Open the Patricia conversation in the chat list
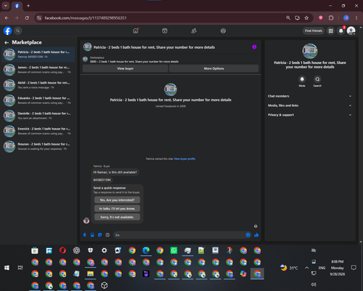 (38, 55)
